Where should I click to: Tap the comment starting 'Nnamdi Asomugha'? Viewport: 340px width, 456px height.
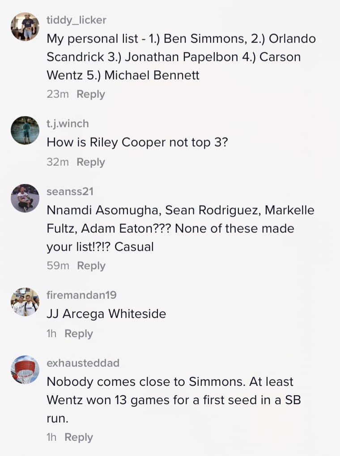pos(180,228)
